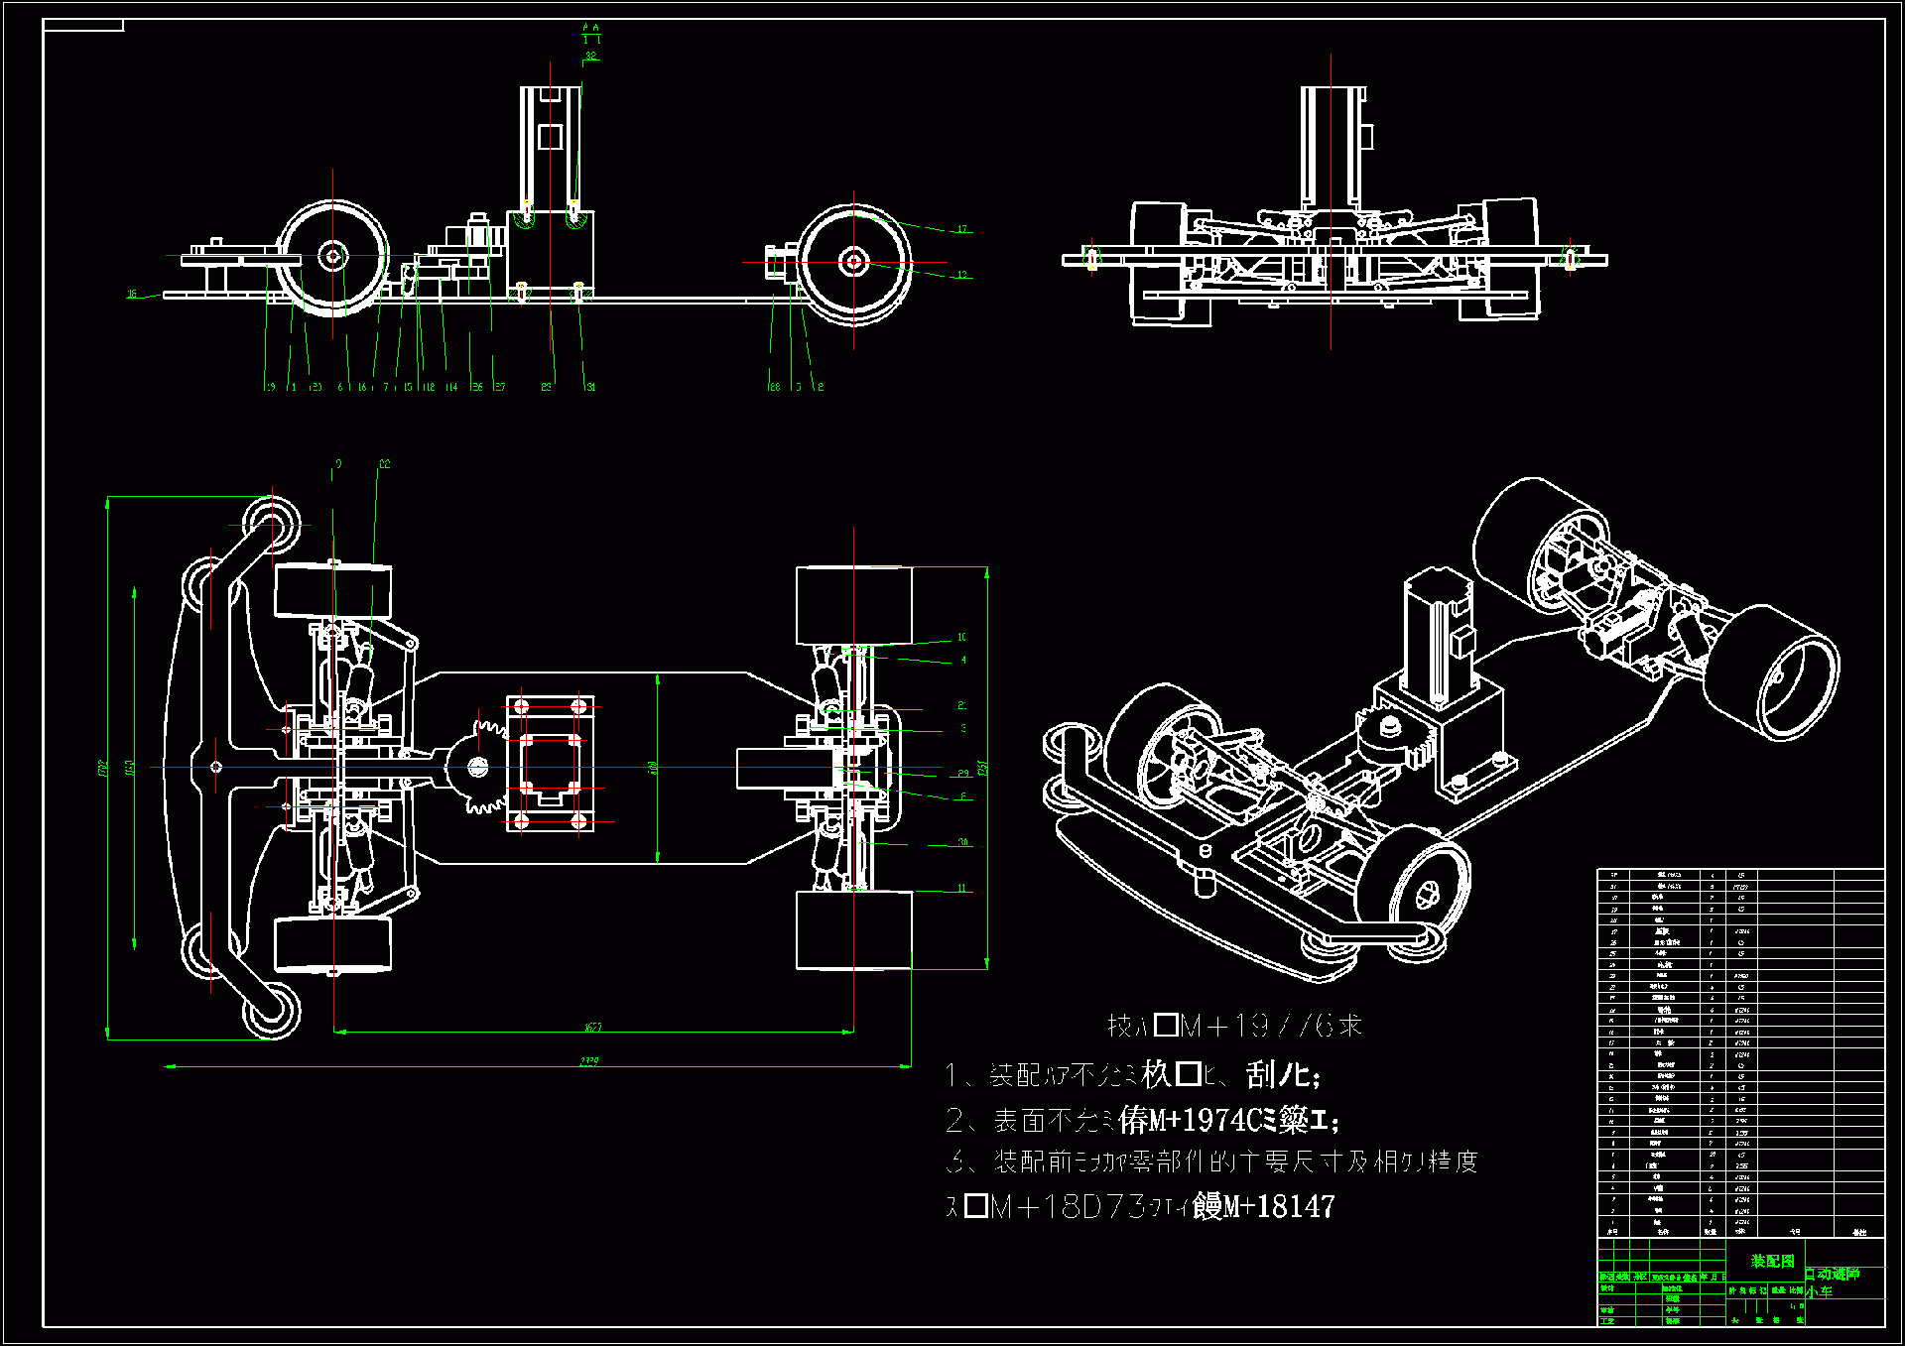
Task: Click the small rectangle at top-left corner
Action: (x=83, y=25)
